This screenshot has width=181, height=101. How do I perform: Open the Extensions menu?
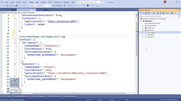tap(57, 2)
